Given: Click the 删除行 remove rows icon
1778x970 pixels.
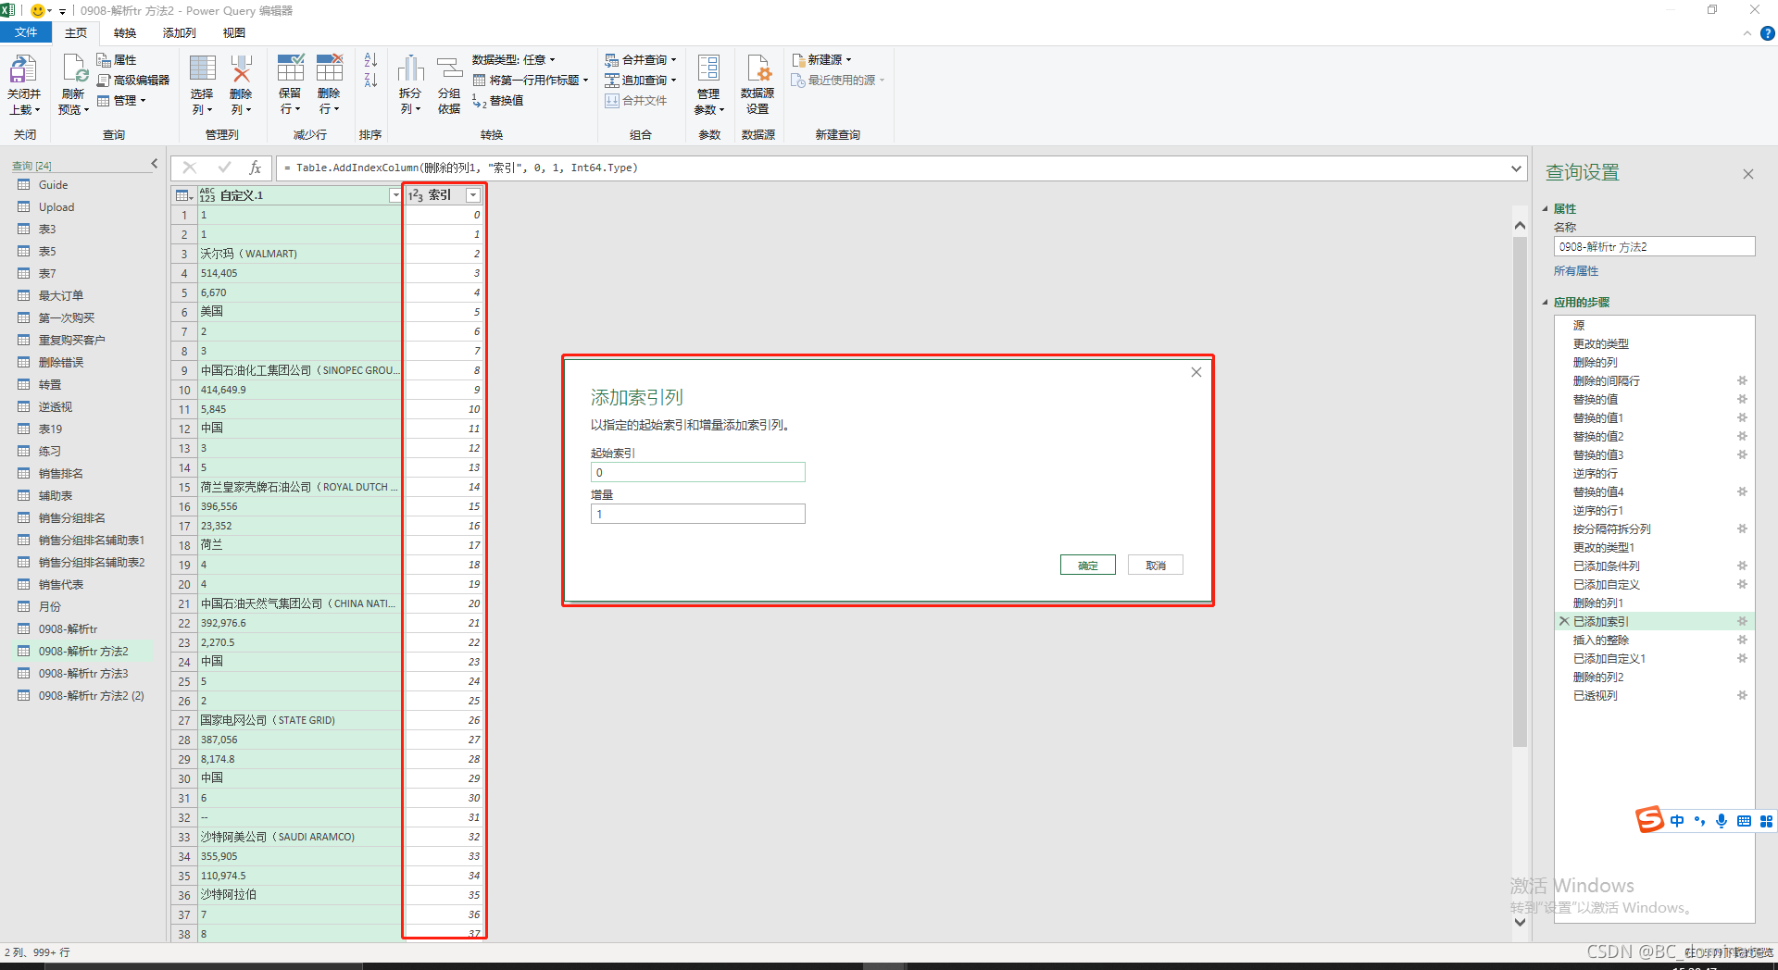Looking at the screenshot, I should (330, 68).
